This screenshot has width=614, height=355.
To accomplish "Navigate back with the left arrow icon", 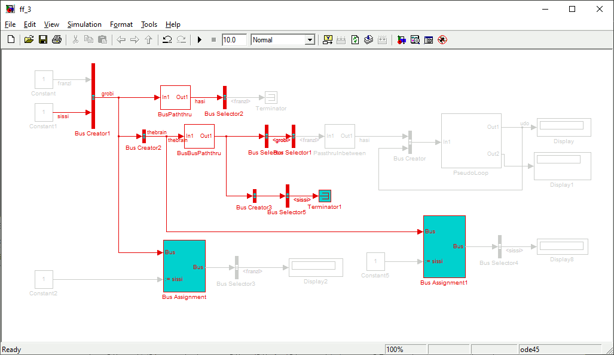I will 121,39.
